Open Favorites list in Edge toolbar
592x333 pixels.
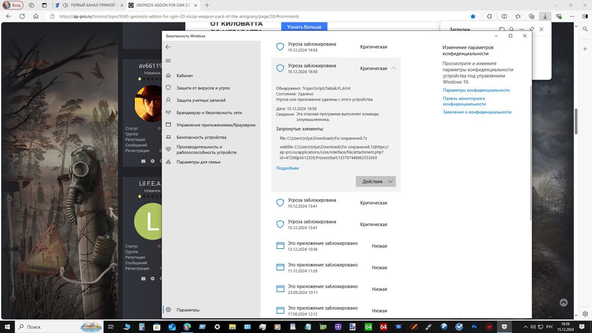[x=517, y=16]
